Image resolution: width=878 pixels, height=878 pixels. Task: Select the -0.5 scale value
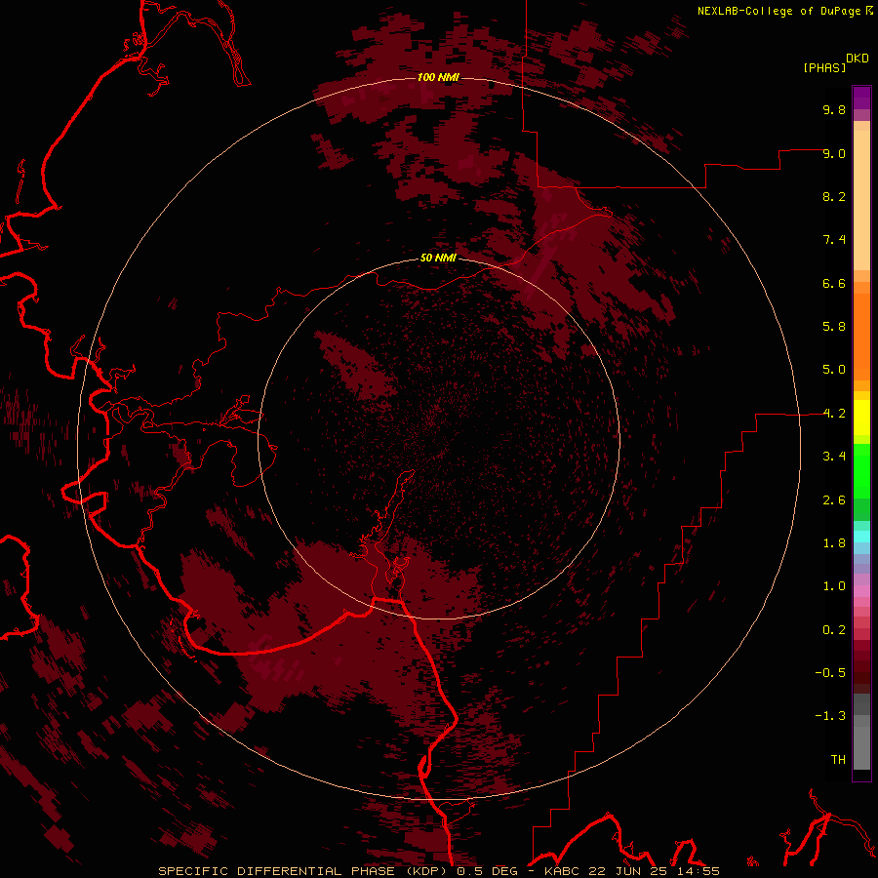pyautogui.click(x=830, y=673)
